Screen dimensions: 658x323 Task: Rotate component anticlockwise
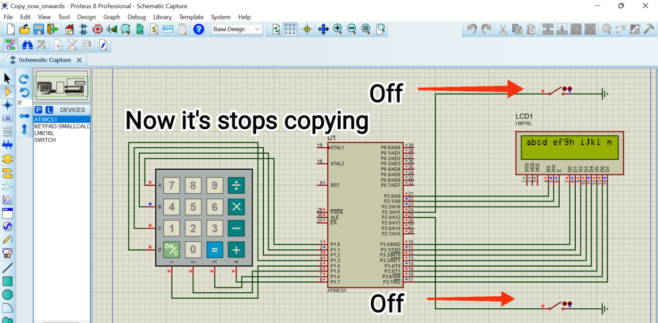[24, 93]
